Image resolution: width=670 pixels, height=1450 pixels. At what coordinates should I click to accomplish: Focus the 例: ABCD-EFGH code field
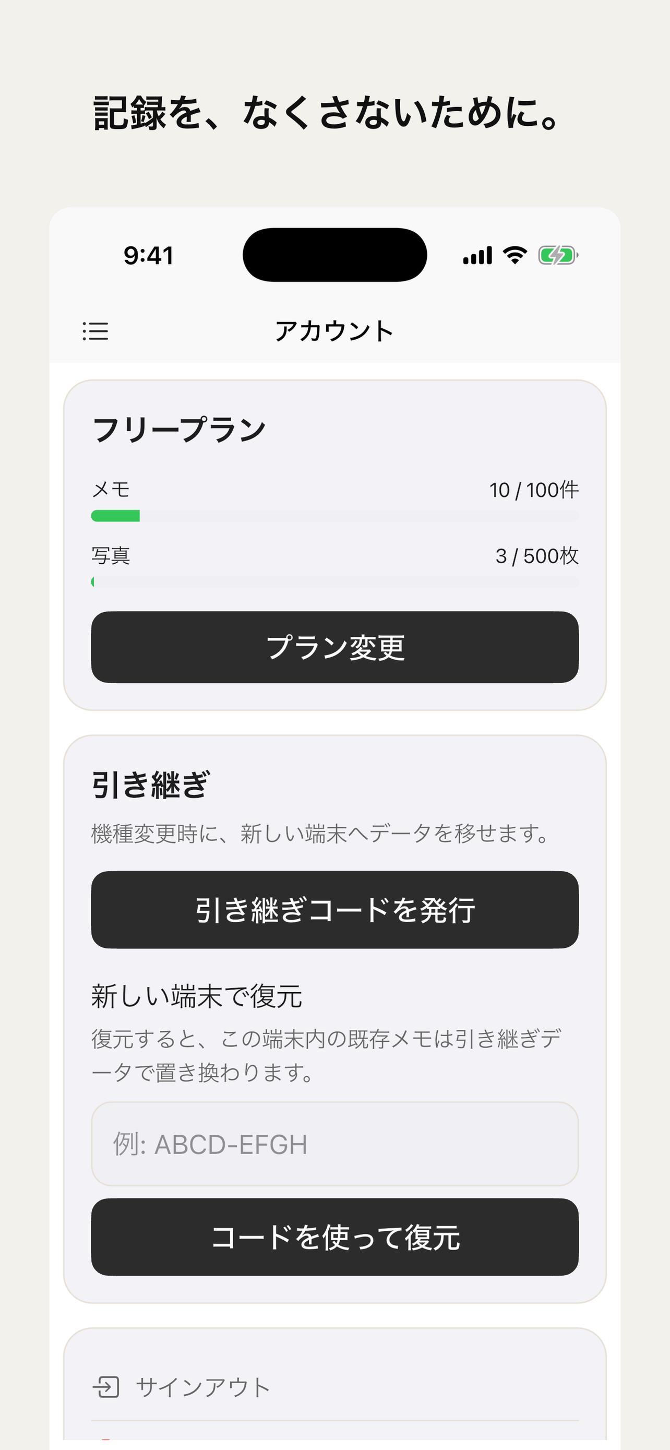(x=334, y=1144)
